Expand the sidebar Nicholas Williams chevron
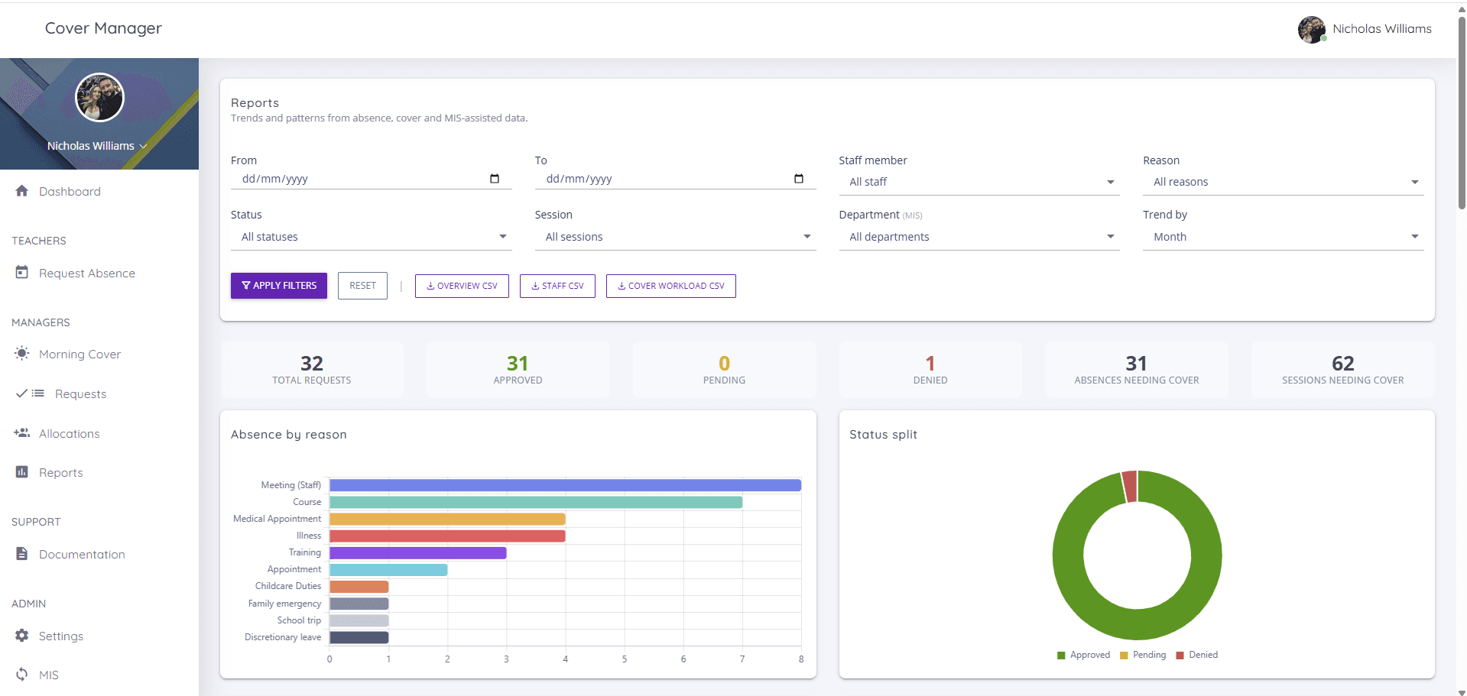This screenshot has width=1467, height=696. (x=143, y=146)
